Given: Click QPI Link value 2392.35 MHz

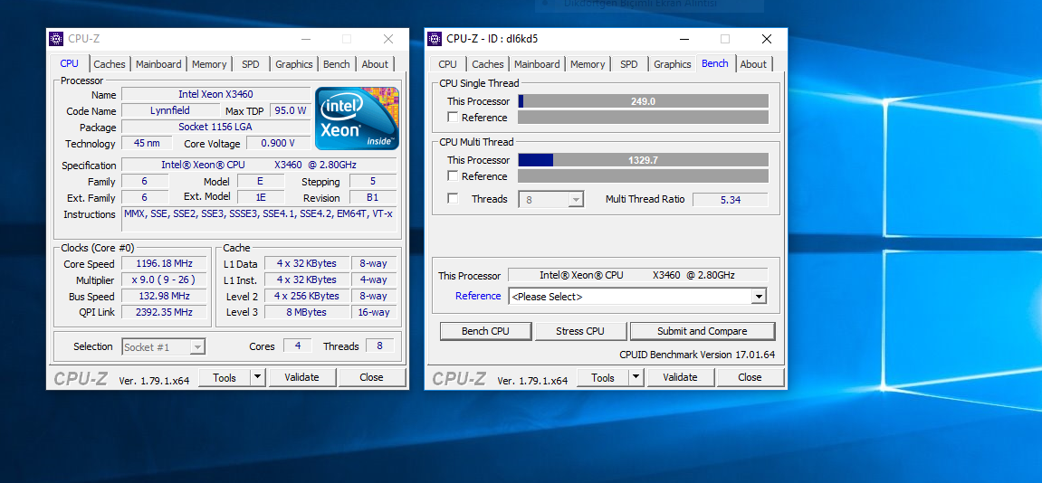Looking at the screenshot, I should (164, 311).
